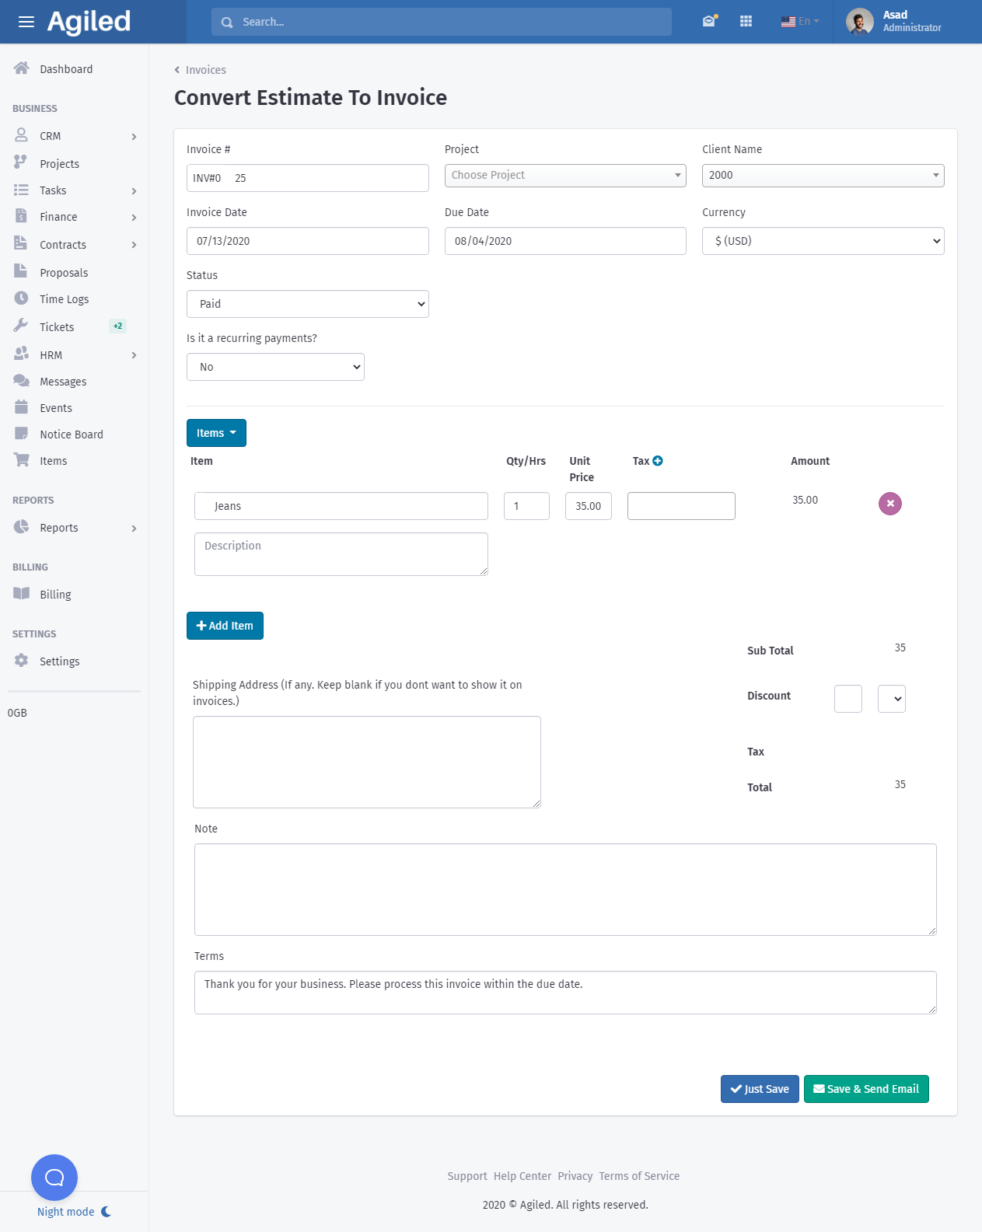Open the chat support bubble
The height and width of the screenshot is (1232, 982).
tap(54, 1177)
